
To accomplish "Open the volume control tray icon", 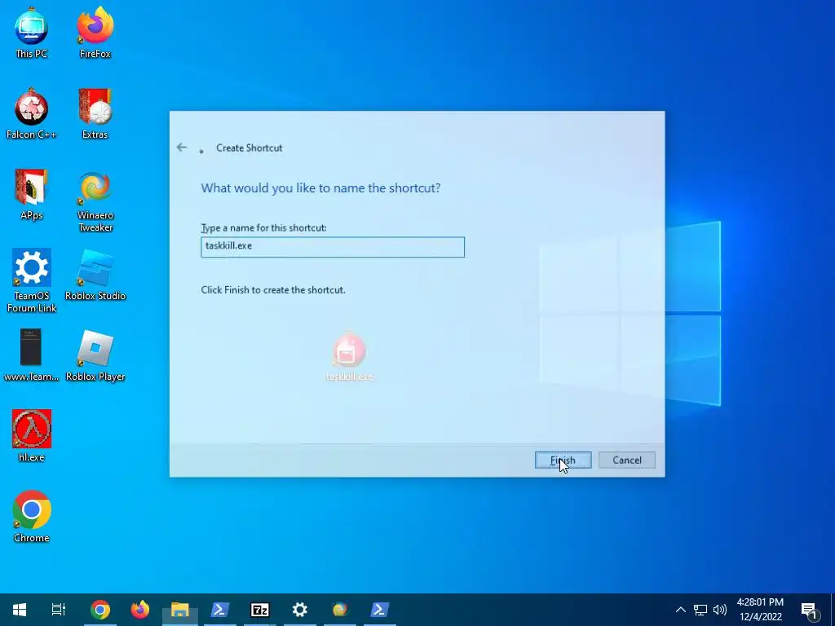I will click(x=720, y=610).
